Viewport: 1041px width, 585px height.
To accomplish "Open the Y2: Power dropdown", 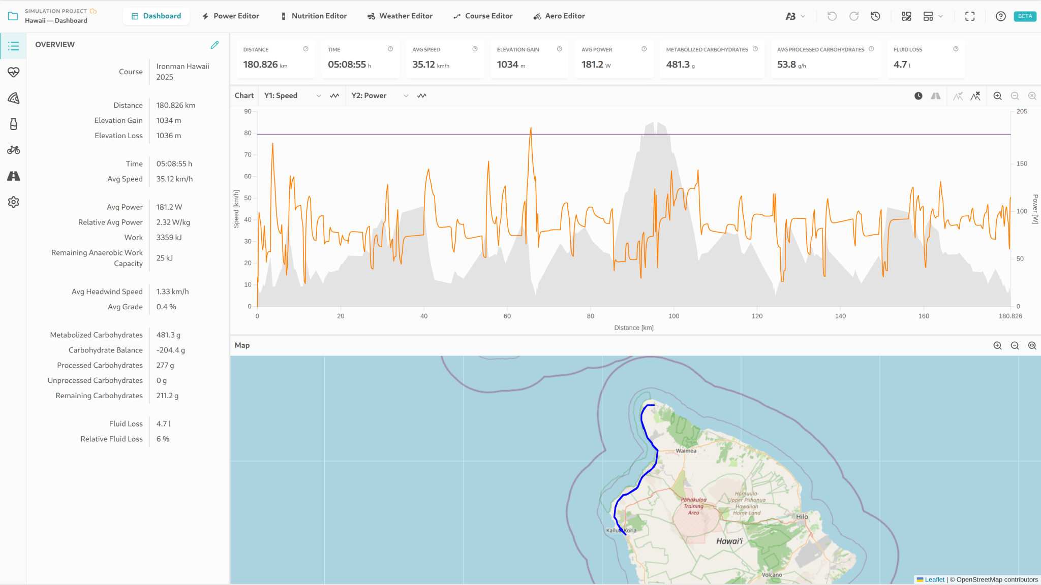I will 380,96.
